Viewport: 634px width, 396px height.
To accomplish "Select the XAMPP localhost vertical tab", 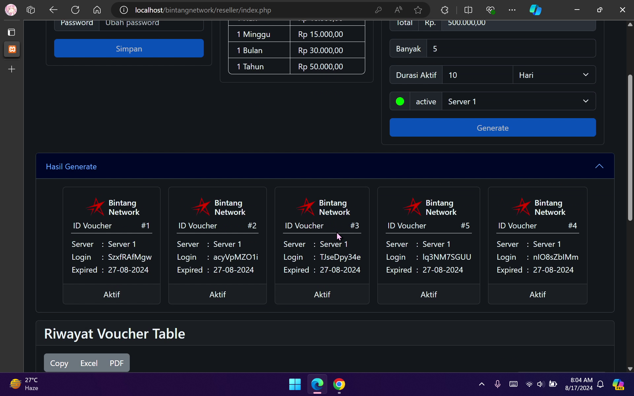I will tap(12, 49).
